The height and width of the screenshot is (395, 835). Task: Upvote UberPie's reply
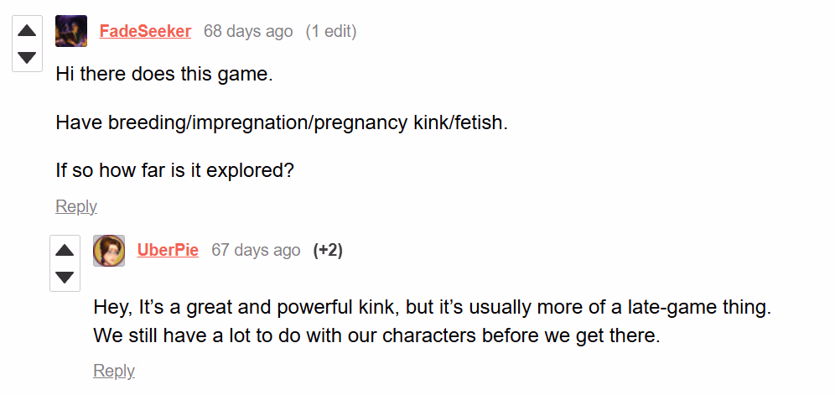click(x=65, y=250)
